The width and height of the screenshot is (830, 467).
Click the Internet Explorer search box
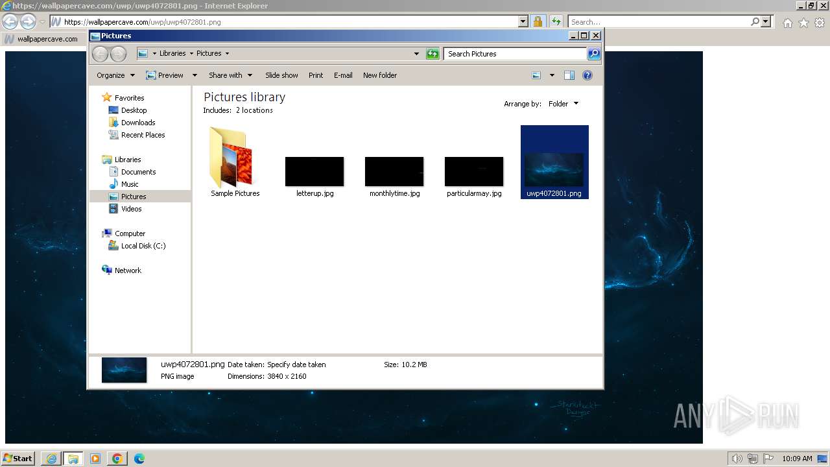[658, 21]
